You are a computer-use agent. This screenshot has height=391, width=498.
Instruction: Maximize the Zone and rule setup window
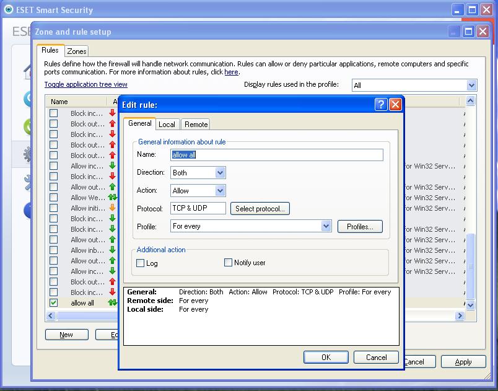coord(468,32)
